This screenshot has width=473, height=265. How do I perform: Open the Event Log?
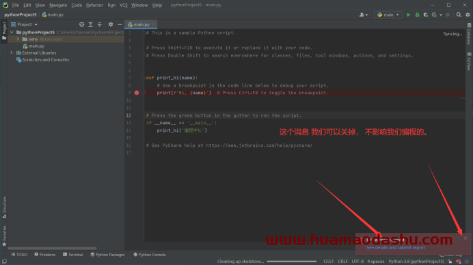click(451, 255)
